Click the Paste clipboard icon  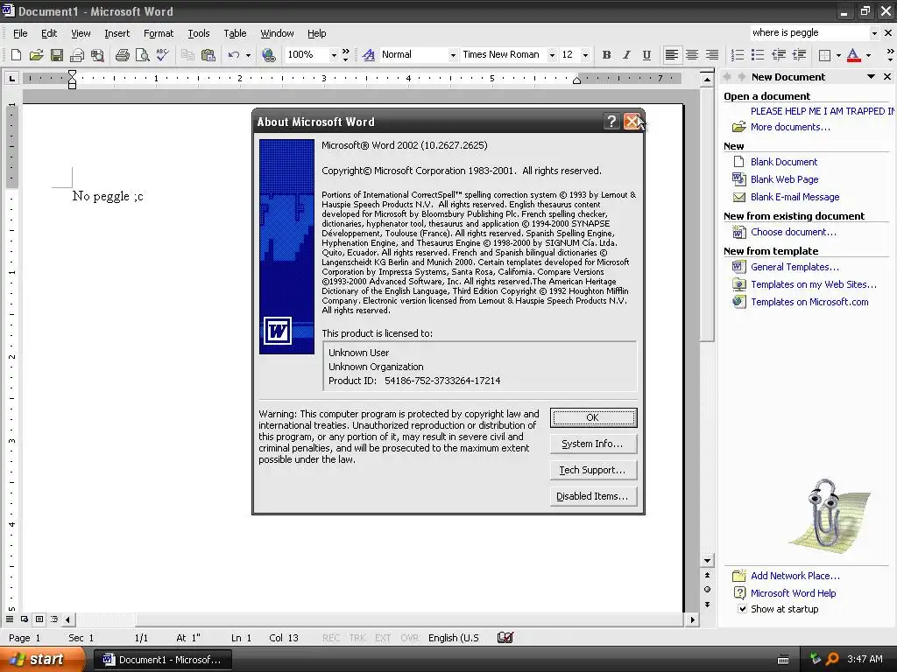(208, 55)
